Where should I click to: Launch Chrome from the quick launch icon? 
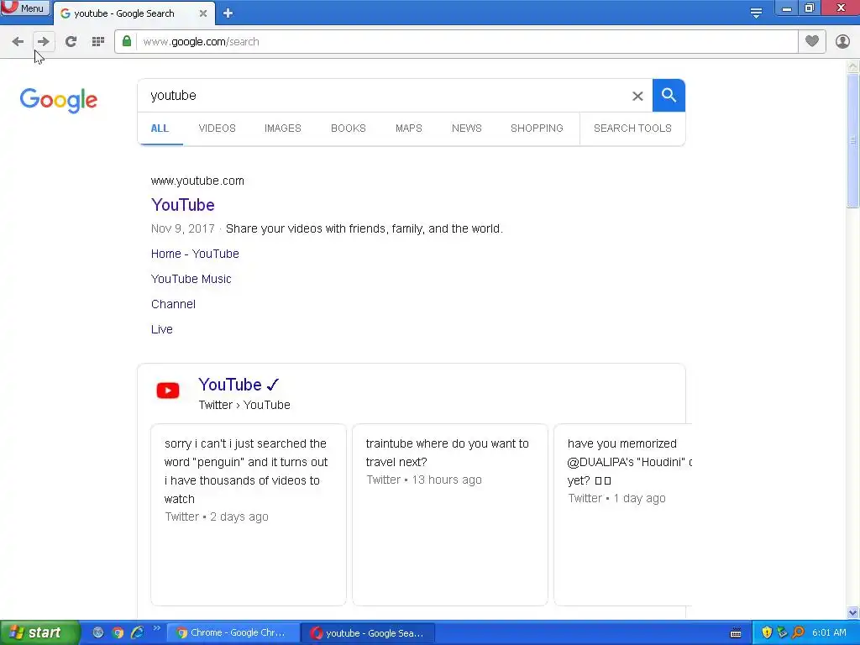tap(118, 633)
